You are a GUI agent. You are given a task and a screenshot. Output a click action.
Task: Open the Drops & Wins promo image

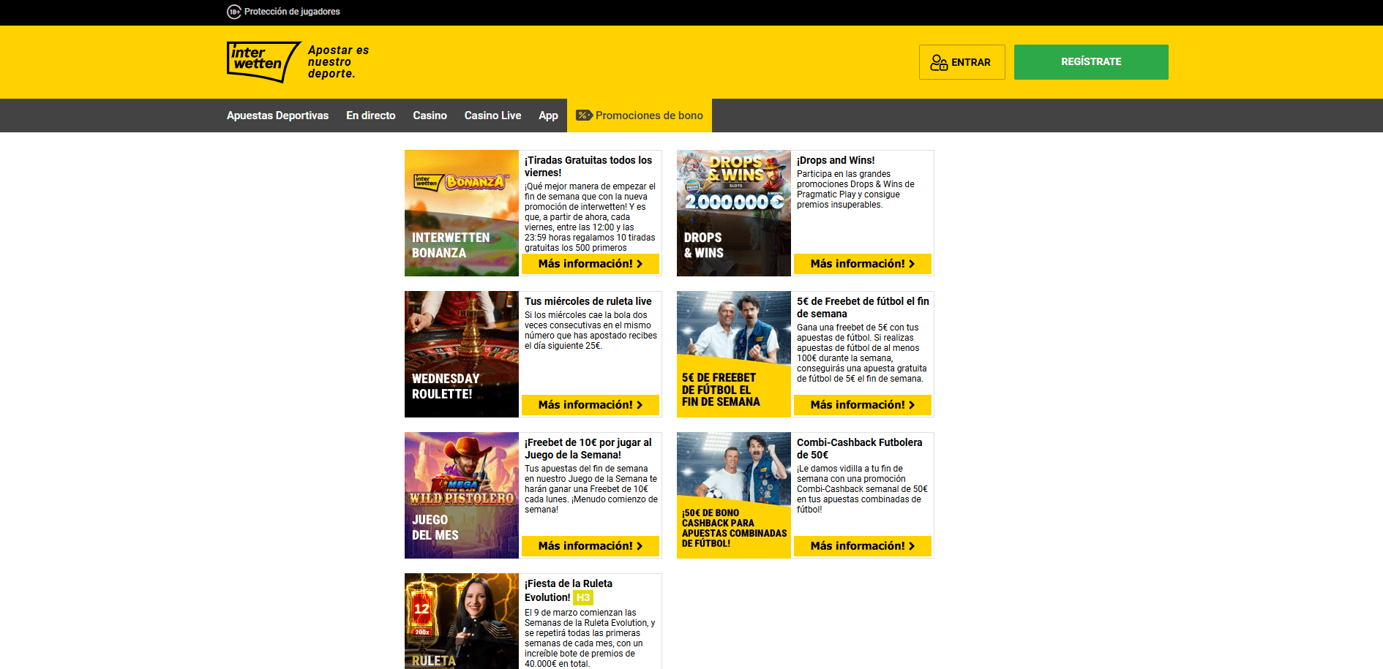tap(734, 213)
